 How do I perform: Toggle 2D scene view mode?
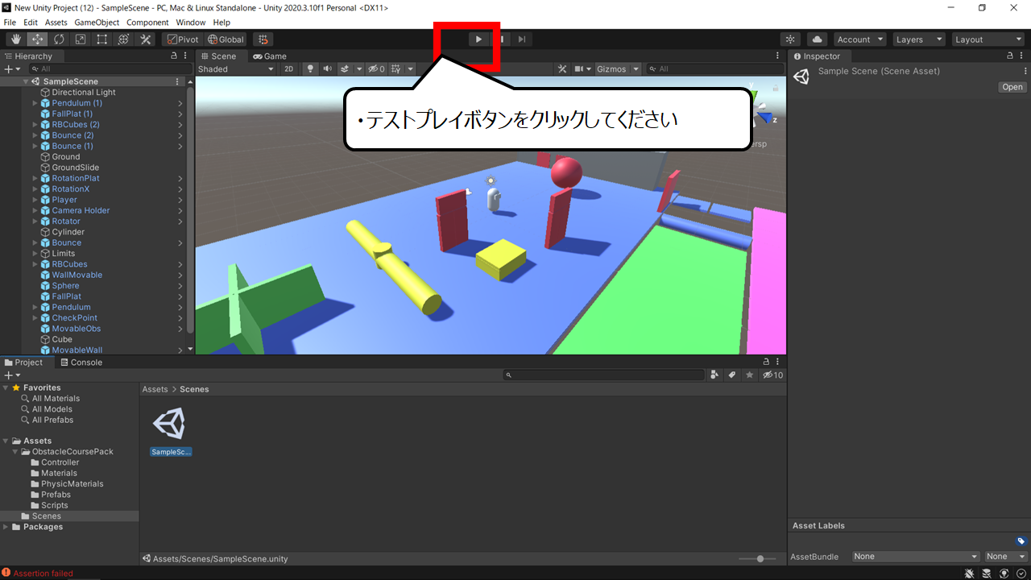tap(289, 69)
